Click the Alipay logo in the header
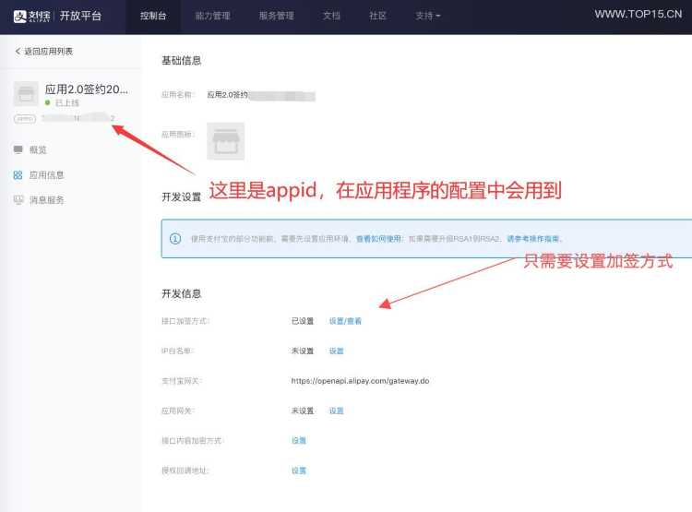This screenshot has height=512, width=692. 31,17
